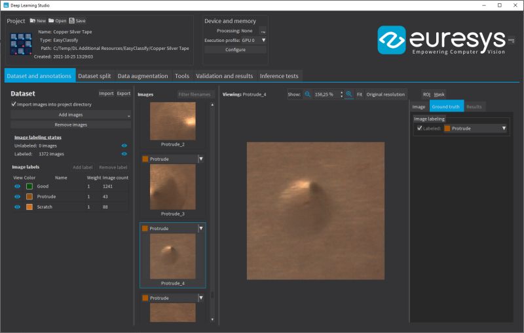Select the Protrude_4 thumbnail
This screenshot has height=333, width=524.
(x=173, y=256)
